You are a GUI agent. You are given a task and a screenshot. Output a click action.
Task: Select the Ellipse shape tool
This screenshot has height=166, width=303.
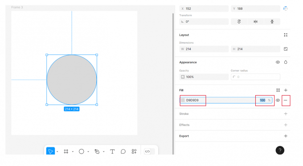pyautogui.click(x=82, y=151)
